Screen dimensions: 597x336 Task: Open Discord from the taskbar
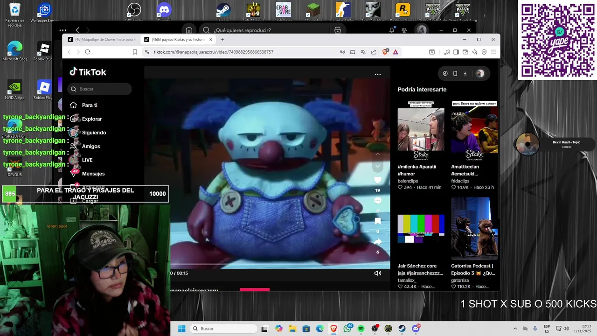point(416,329)
